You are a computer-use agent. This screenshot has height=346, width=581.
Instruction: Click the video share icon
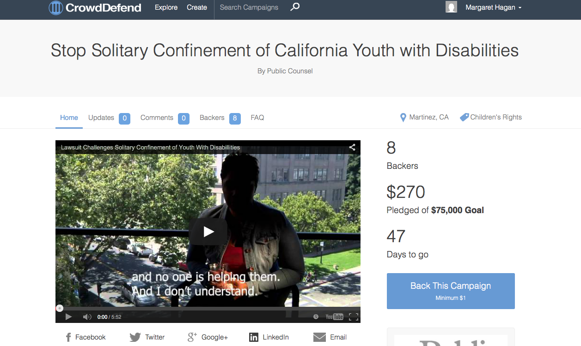pyautogui.click(x=352, y=147)
